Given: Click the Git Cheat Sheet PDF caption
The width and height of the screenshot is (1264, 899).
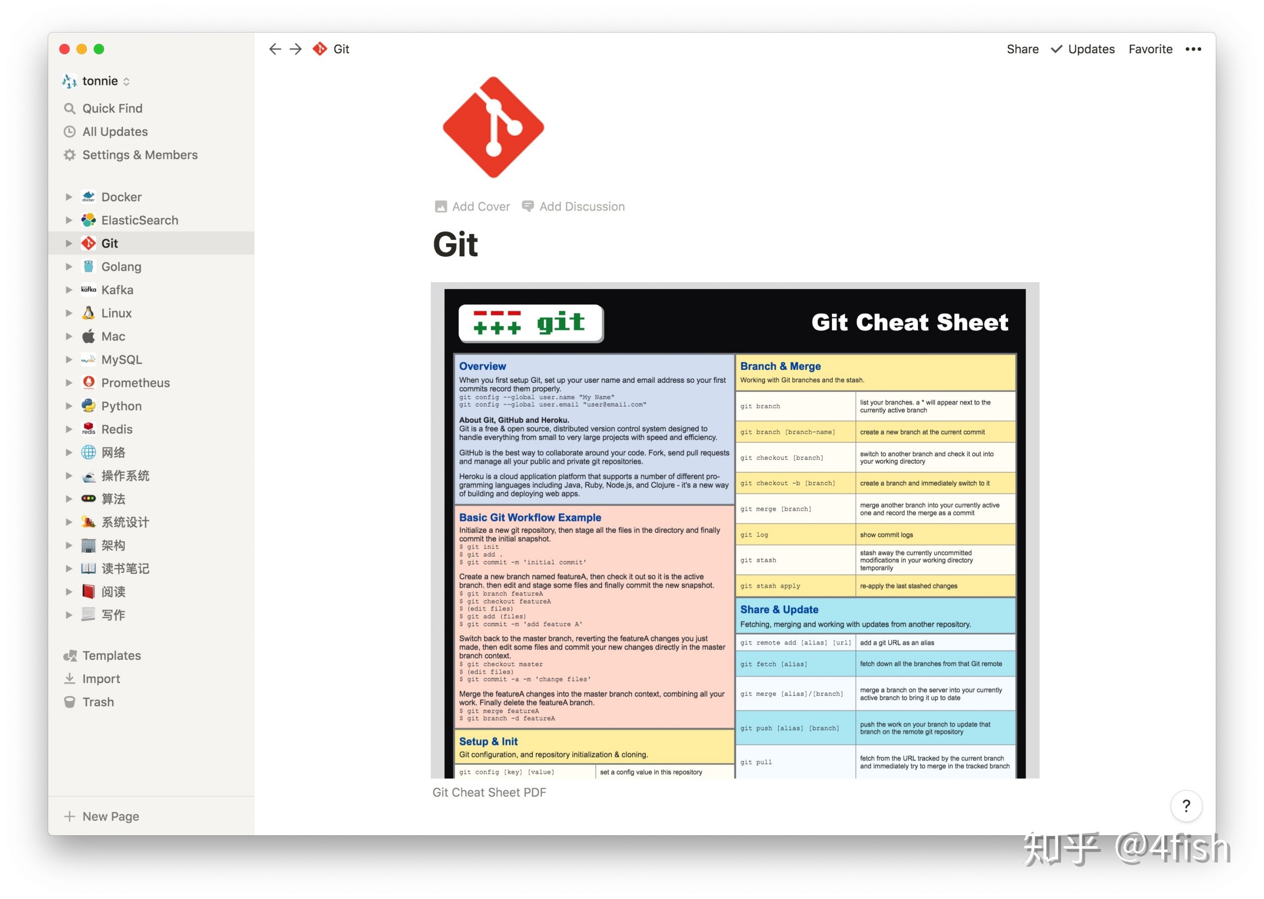Looking at the screenshot, I should coord(490,793).
